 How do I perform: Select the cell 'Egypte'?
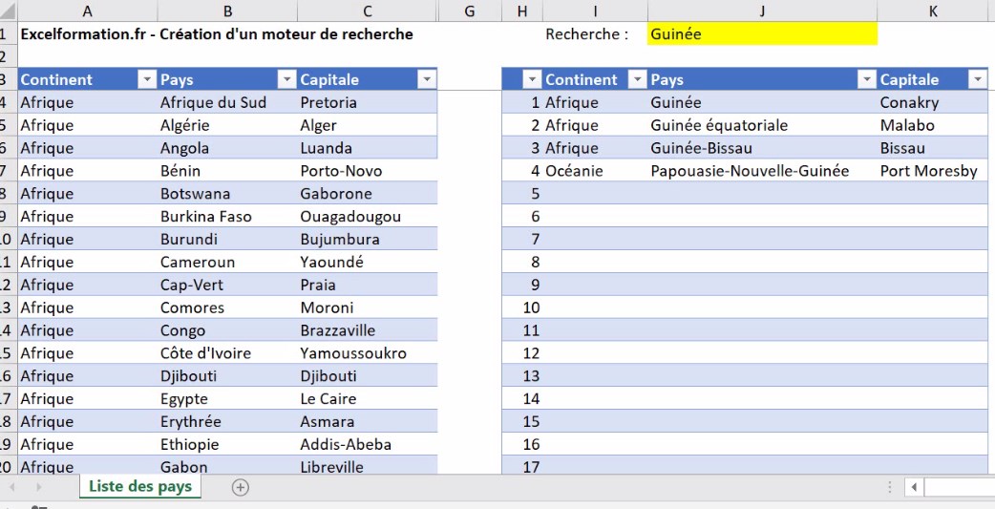point(227,399)
